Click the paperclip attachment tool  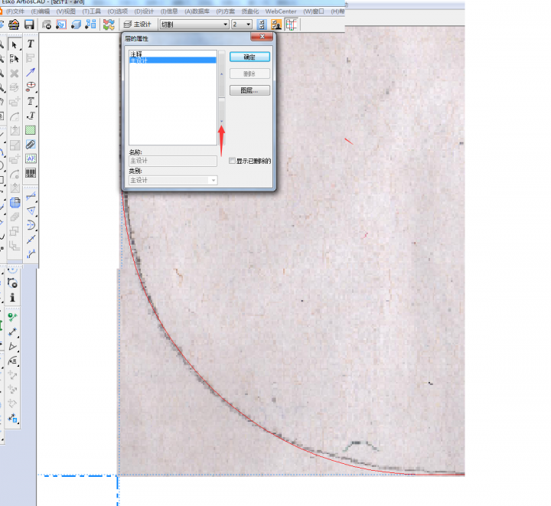coord(31,144)
